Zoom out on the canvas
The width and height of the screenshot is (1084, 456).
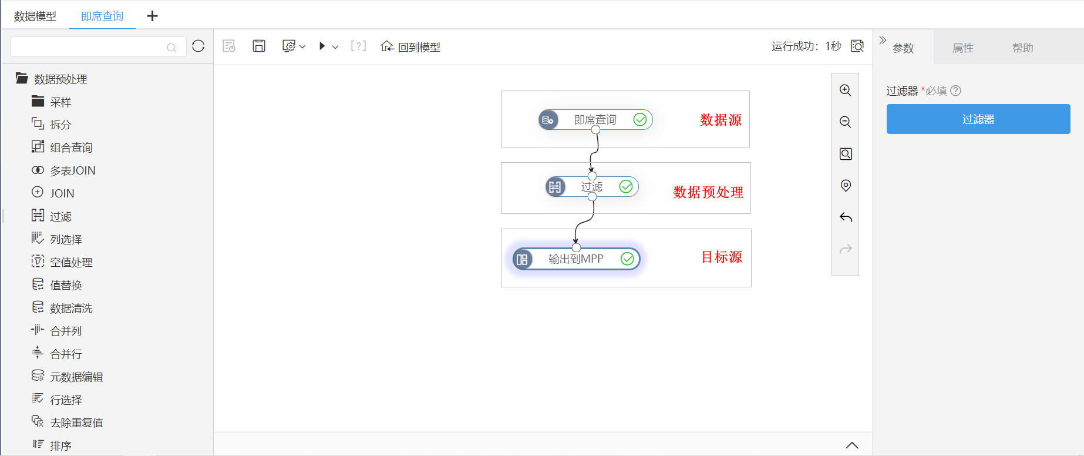coord(846,122)
